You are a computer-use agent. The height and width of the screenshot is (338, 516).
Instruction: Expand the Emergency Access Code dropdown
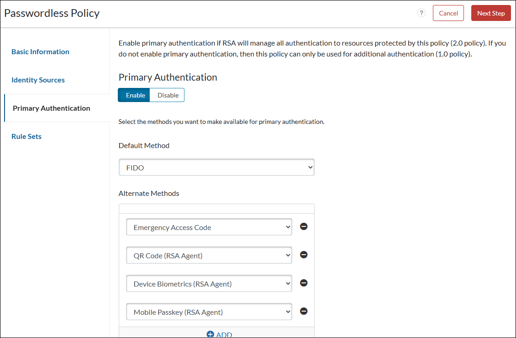pyautogui.click(x=209, y=227)
